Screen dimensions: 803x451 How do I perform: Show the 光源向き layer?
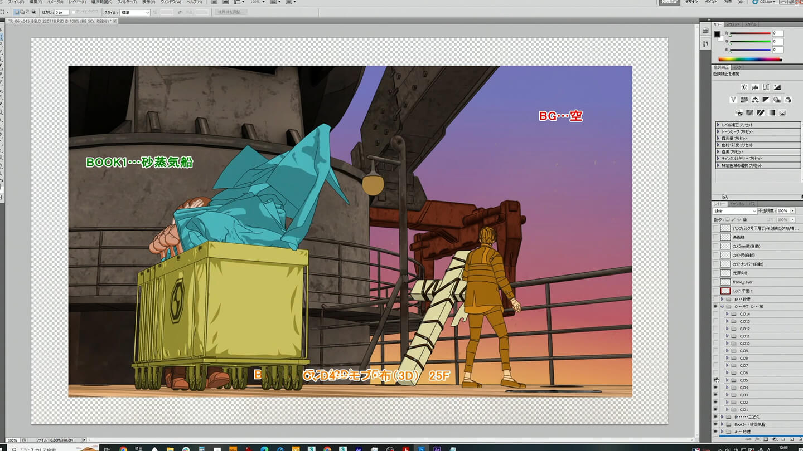715,273
